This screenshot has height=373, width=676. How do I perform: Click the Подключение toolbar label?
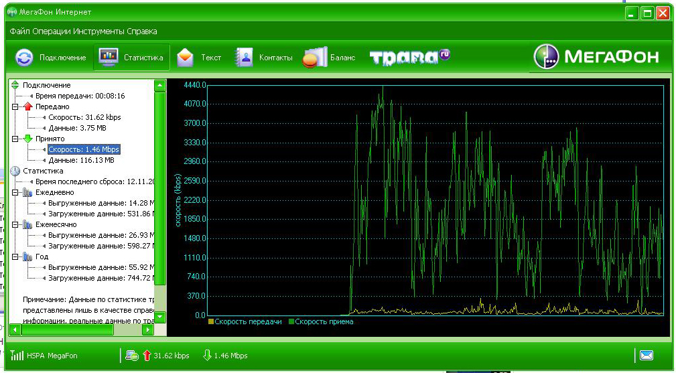(63, 58)
